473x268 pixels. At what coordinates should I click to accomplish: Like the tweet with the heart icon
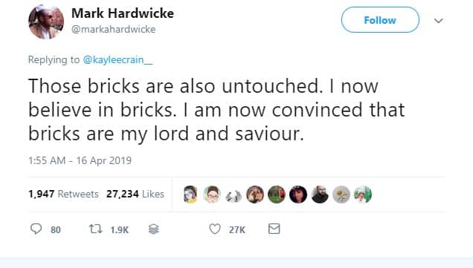(x=215, y=229)
